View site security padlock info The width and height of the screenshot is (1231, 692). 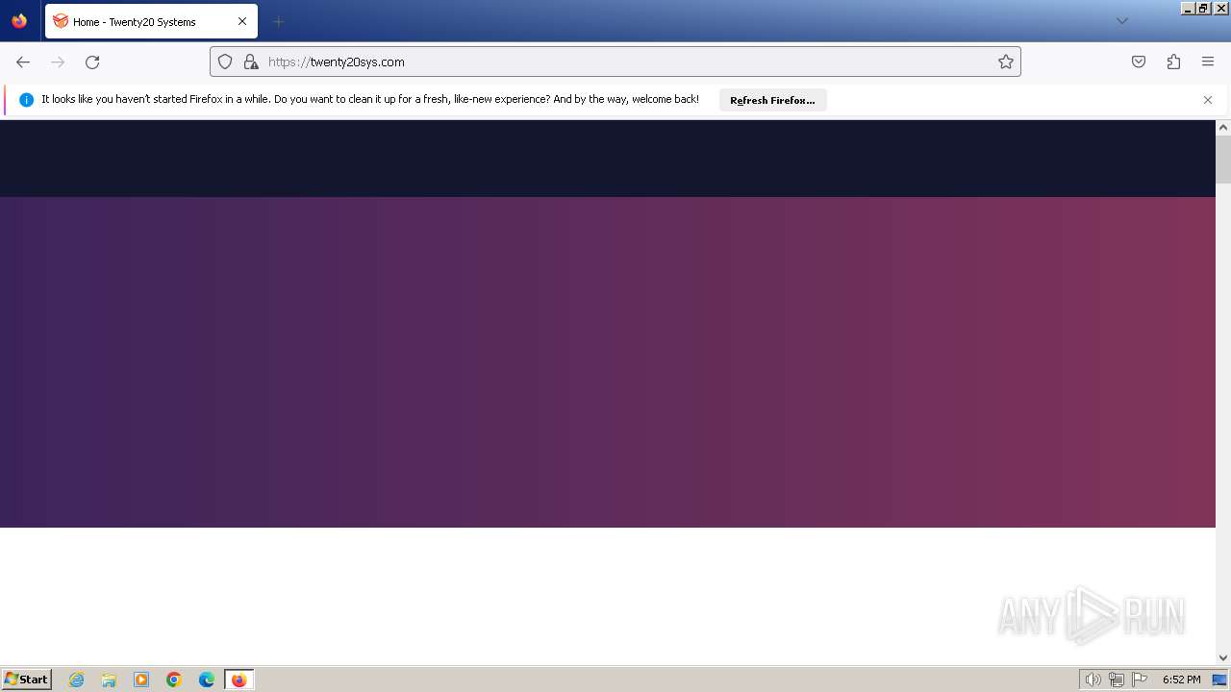coord(251,62)
